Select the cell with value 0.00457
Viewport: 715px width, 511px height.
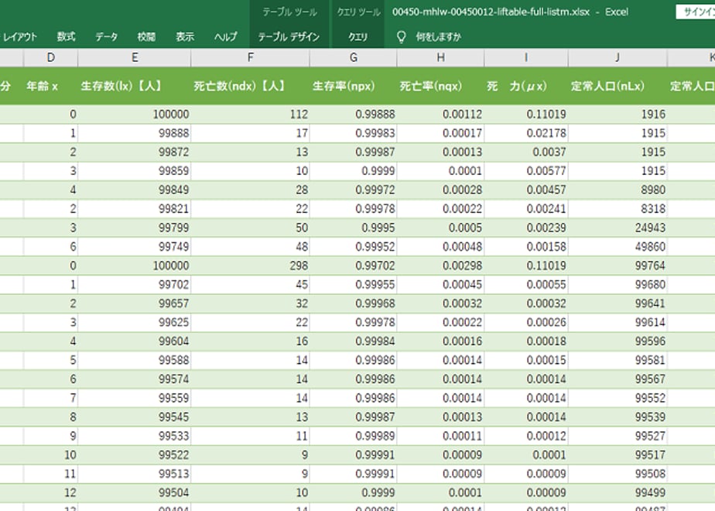tap(526, 190)
